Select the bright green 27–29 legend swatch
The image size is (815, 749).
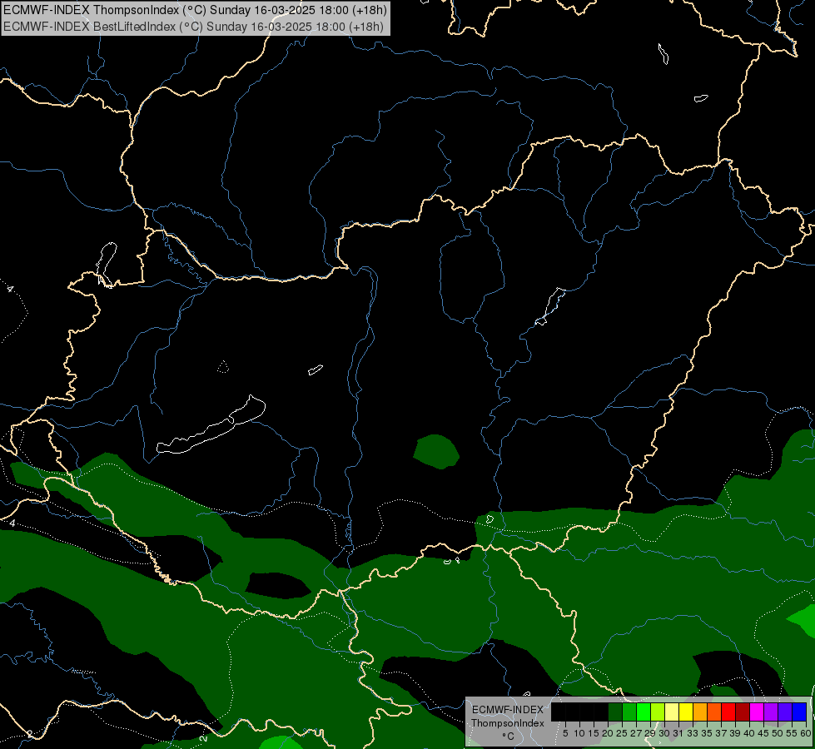click(x=644, y=712)
